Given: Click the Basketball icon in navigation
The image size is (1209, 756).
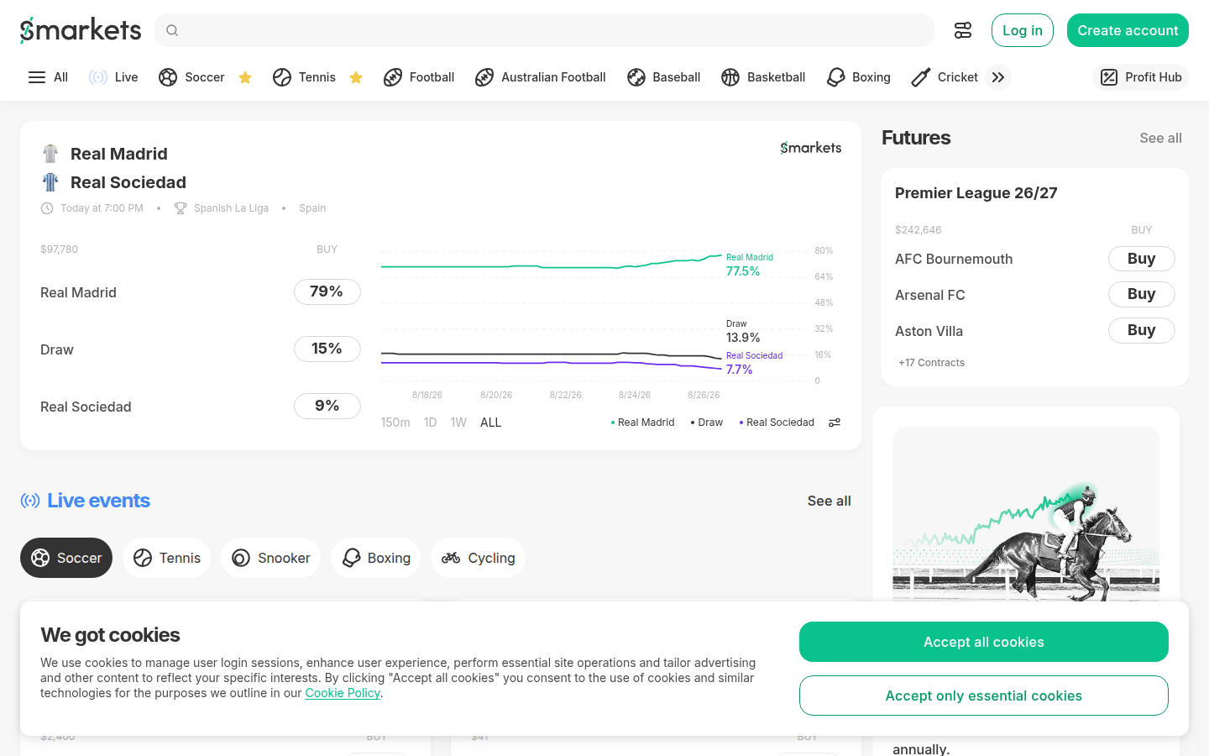Looking at the screenshot, I should (x=730, y=77).
